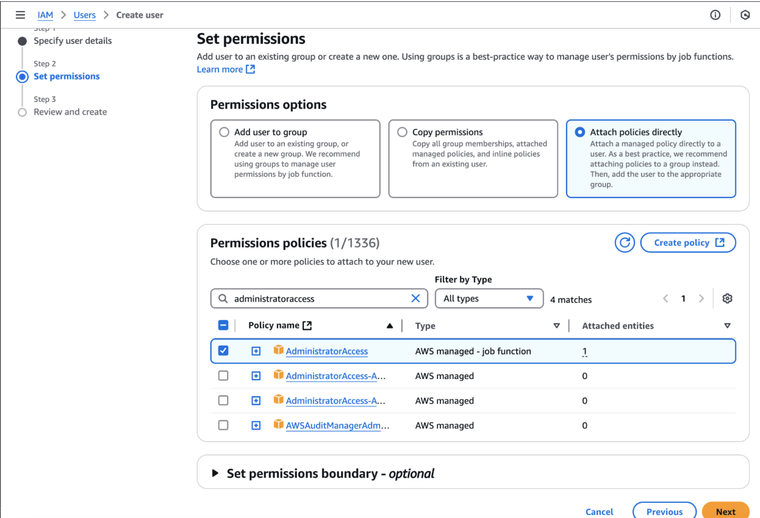This screenshot has height=518, width=760.
Task: Click the Cancel button
Action: [x=600, y=512]
